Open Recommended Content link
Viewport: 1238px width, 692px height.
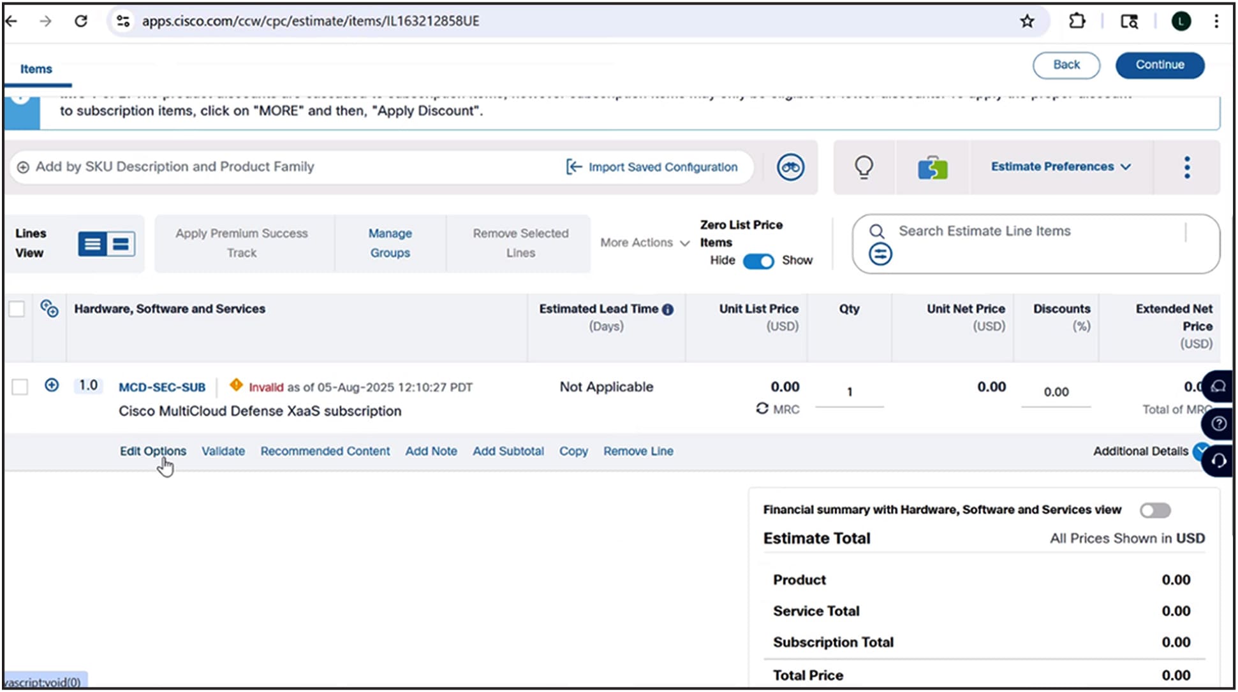[x=325, y=451]
